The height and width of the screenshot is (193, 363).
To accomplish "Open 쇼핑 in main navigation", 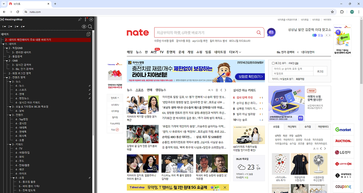I will point(199,52).
